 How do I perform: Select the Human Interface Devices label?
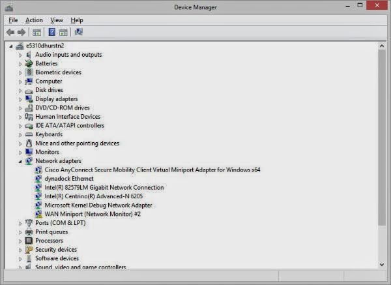click(68, 117)
